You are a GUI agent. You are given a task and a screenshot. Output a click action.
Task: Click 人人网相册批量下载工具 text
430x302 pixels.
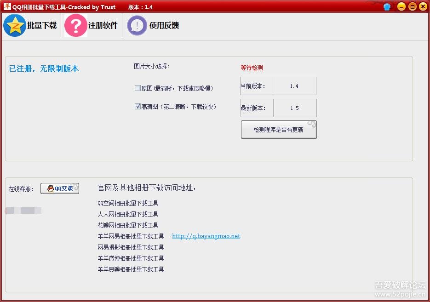(128, 214)
